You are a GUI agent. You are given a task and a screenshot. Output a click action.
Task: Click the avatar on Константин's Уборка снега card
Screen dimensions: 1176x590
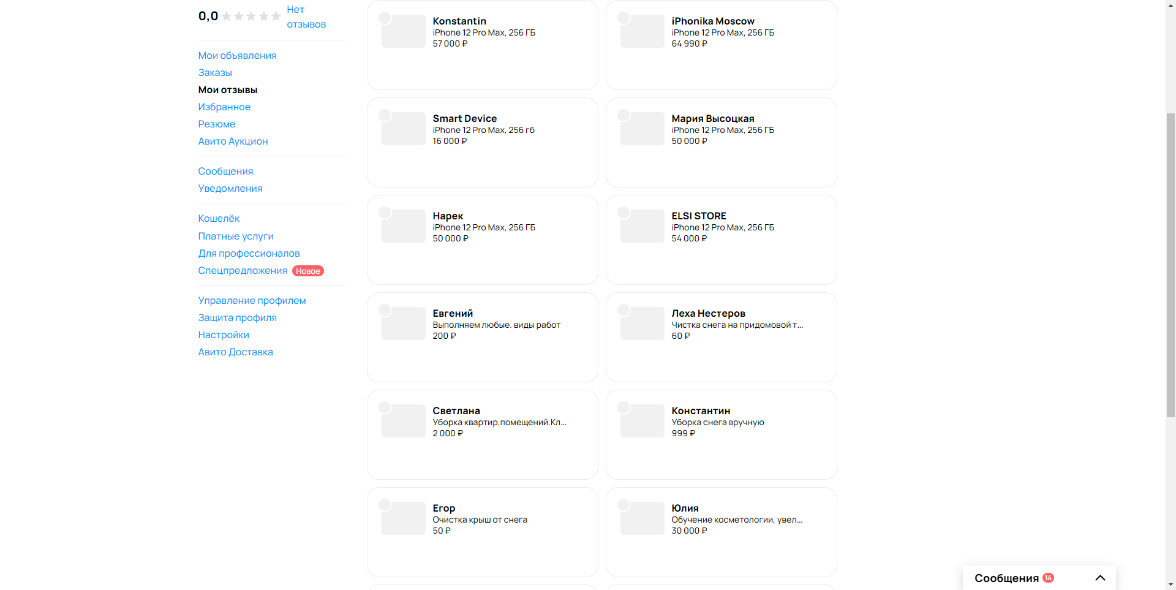tap(624, 407)
